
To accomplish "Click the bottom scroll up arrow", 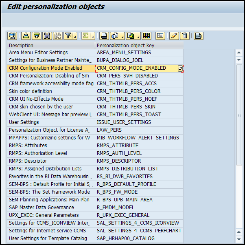I will [239, 232].
